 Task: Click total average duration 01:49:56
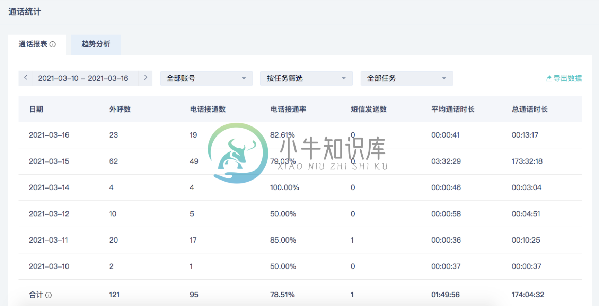point(446,295)
